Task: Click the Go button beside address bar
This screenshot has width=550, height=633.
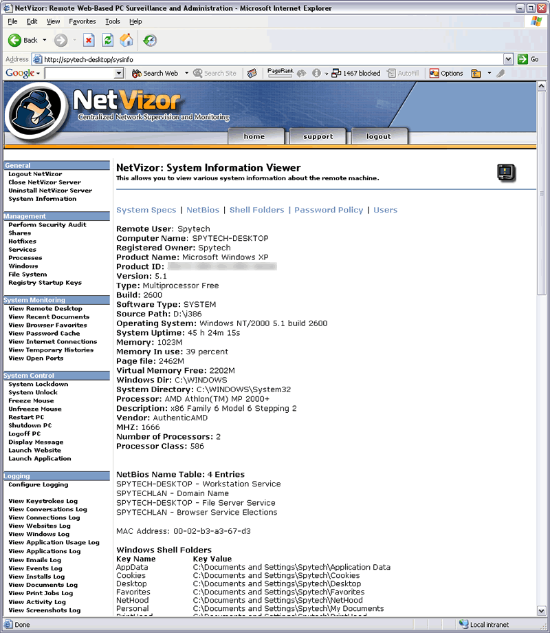Action: click(x=528, y=59)
